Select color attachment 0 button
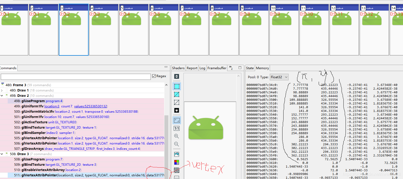This screenshot has height=179, width=403. pyautogui.click(x=176, y=76)
